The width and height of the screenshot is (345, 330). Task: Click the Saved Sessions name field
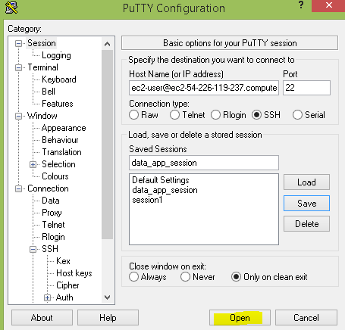coord(204,163)
